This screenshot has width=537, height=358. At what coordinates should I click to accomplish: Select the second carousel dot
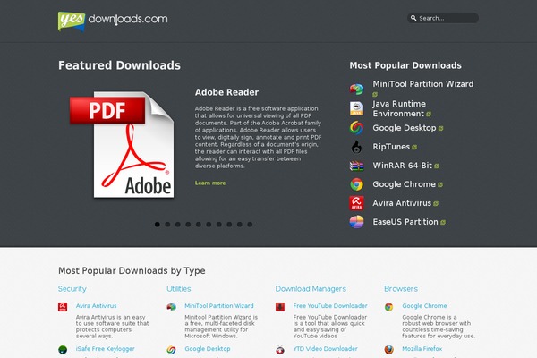pos(167,225)
